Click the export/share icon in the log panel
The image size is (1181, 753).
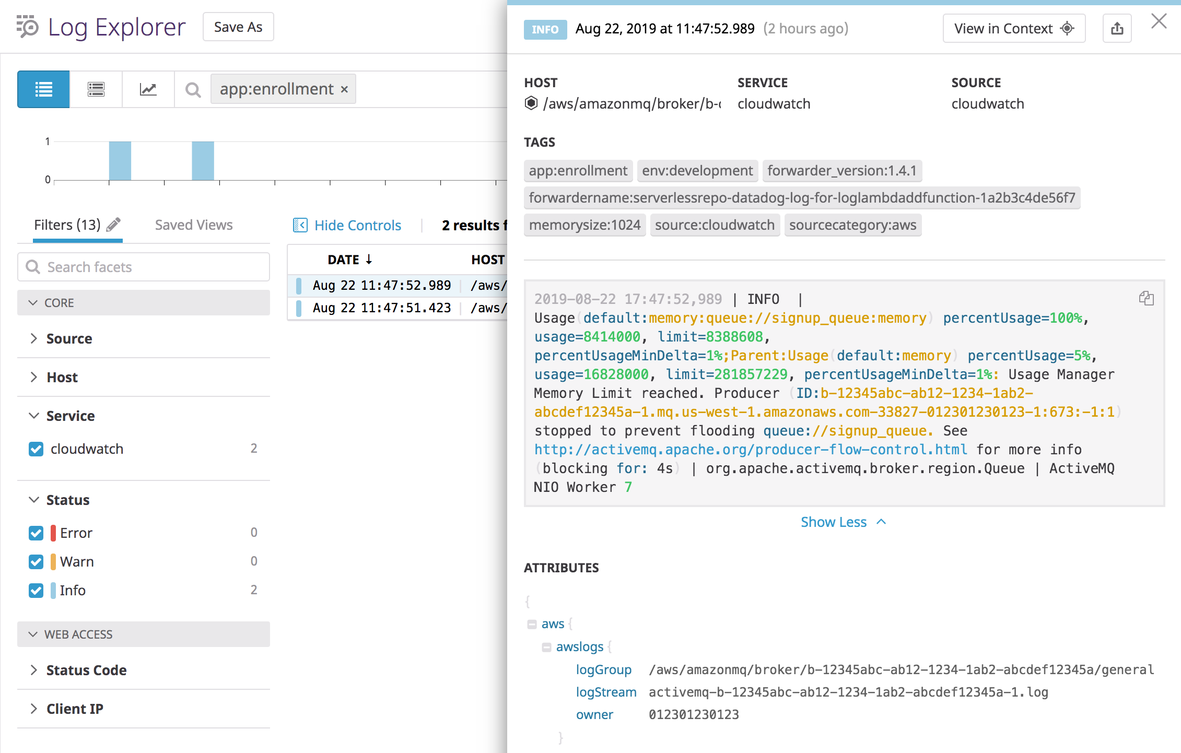coord(1117,28)
